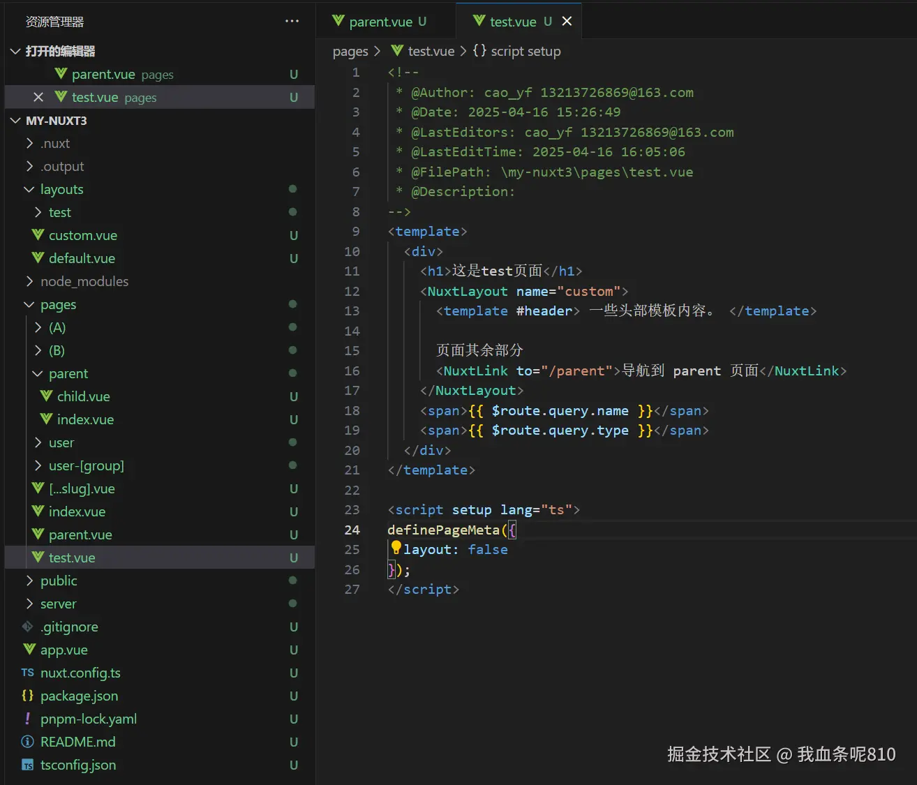Viewport: 917px width, 785px height.
Task: Open .gitignore file
Action: tap(160, 627)
